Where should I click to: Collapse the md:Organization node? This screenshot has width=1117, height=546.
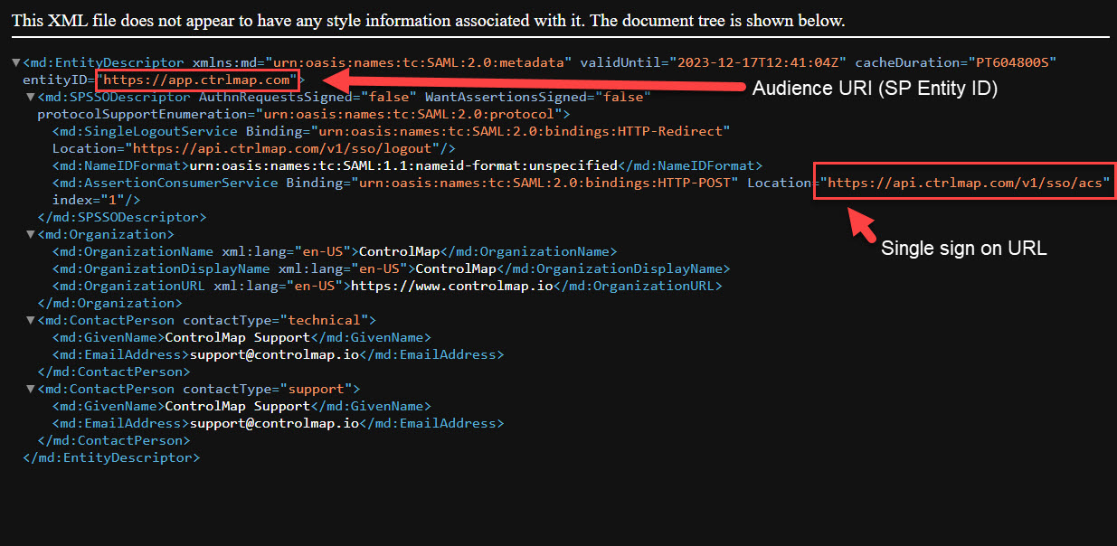31,234
